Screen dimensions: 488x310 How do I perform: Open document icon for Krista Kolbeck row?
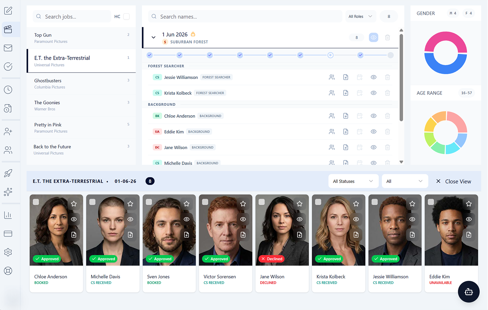point(346,93)
